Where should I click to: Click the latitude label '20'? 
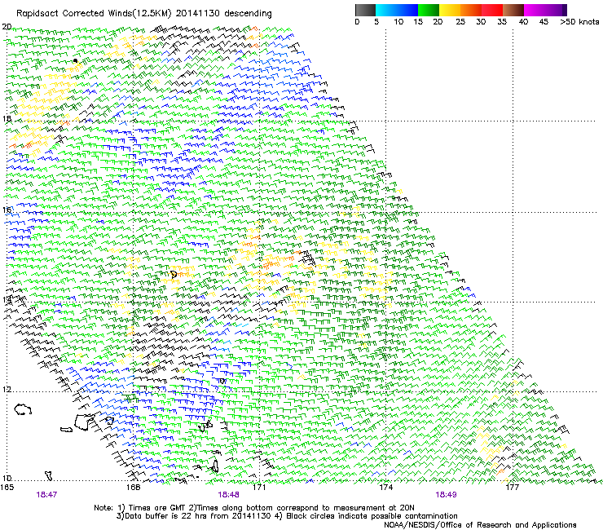7,27
